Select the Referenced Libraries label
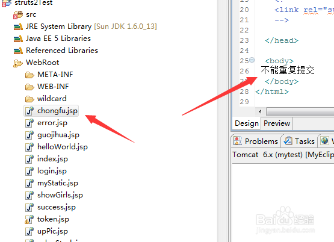 62,51
